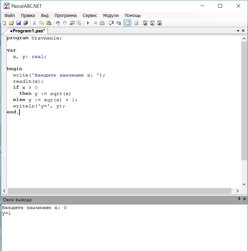Click the editor vertical scrollbar thumb
This screenshot has height=251, width=248.
coord(244,101)
